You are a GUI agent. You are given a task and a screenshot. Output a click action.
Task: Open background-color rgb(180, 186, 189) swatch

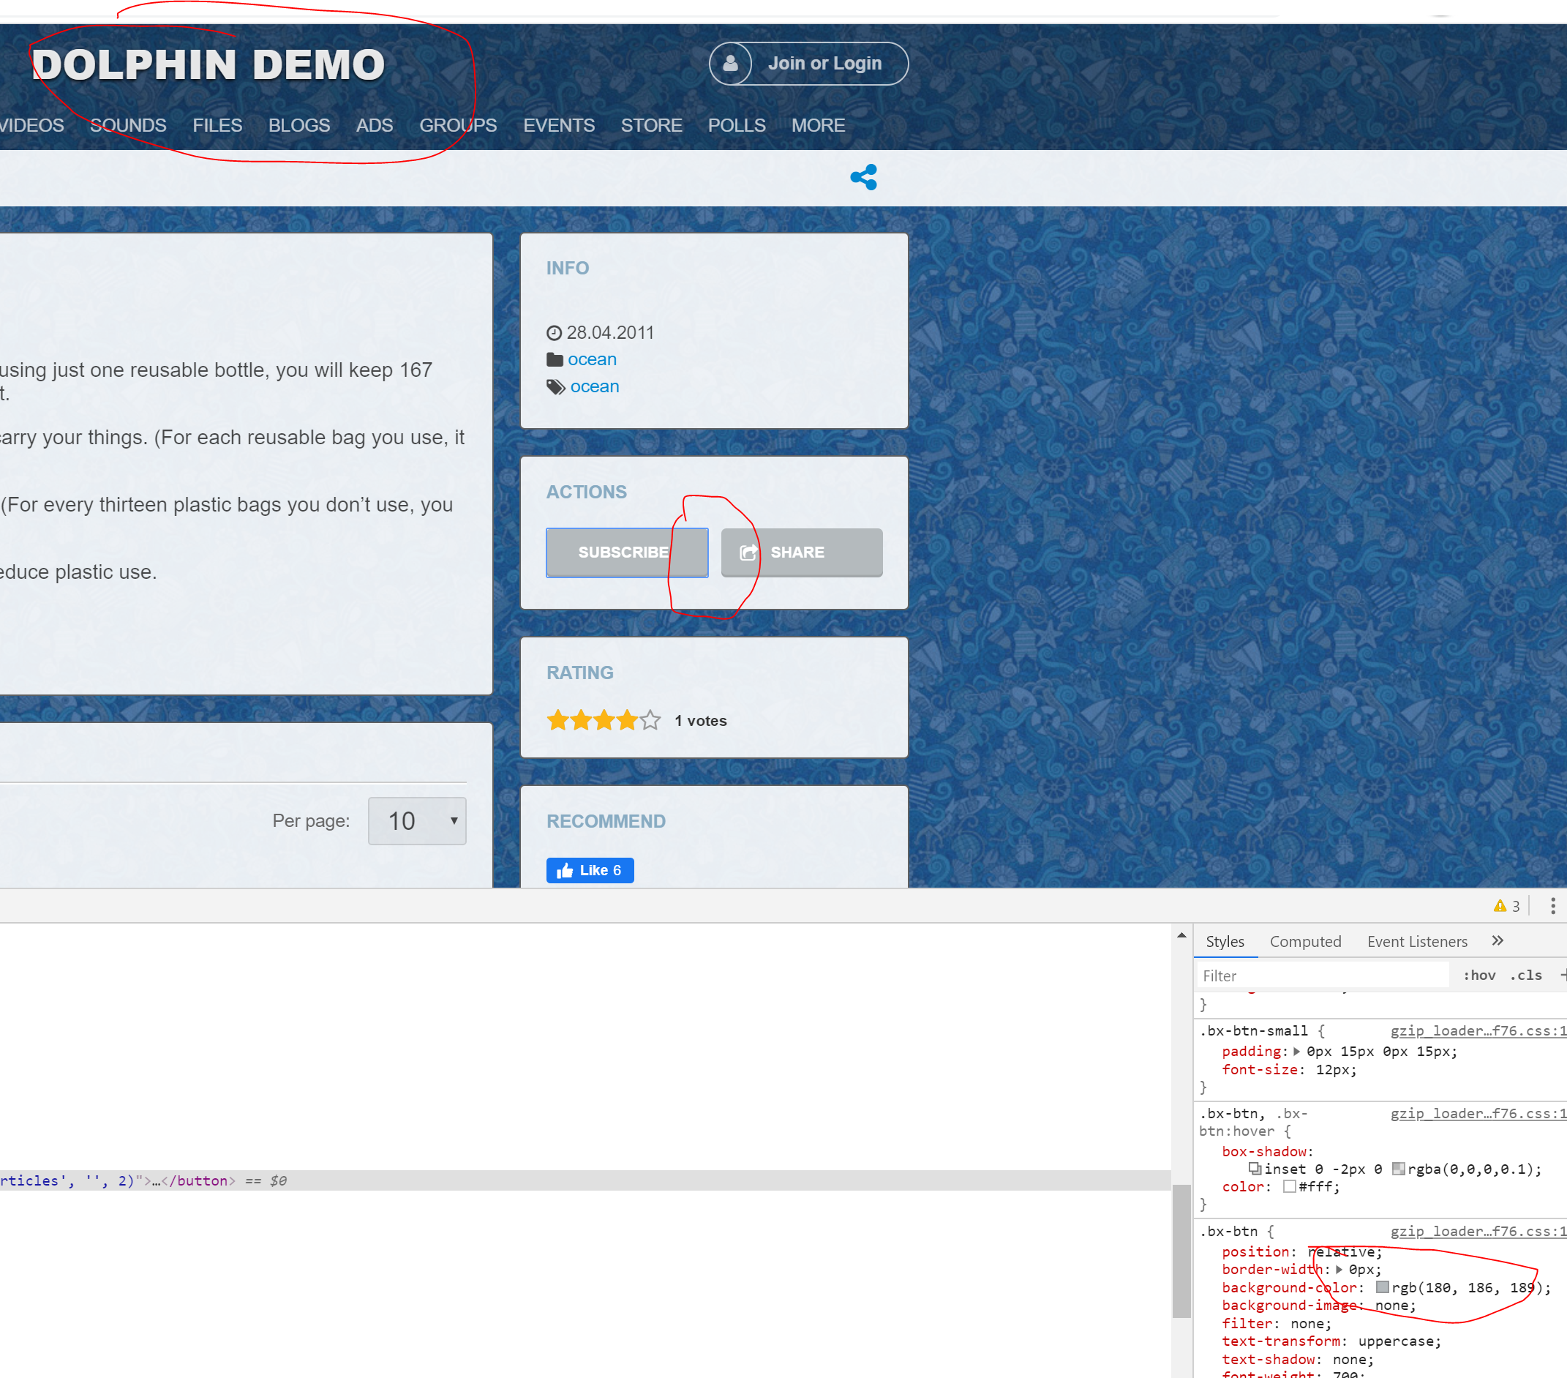pyautogui.click(x=1382, y=1287)
